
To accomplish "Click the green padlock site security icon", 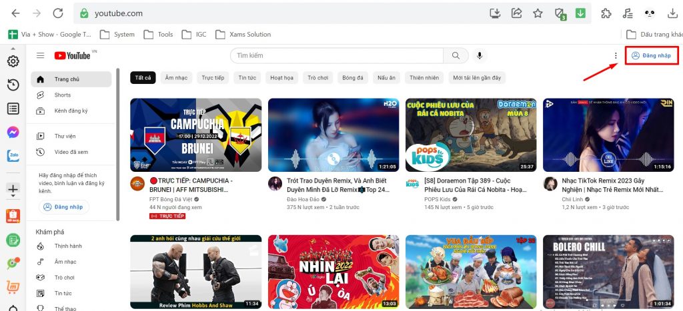I will tap(84, 13).
